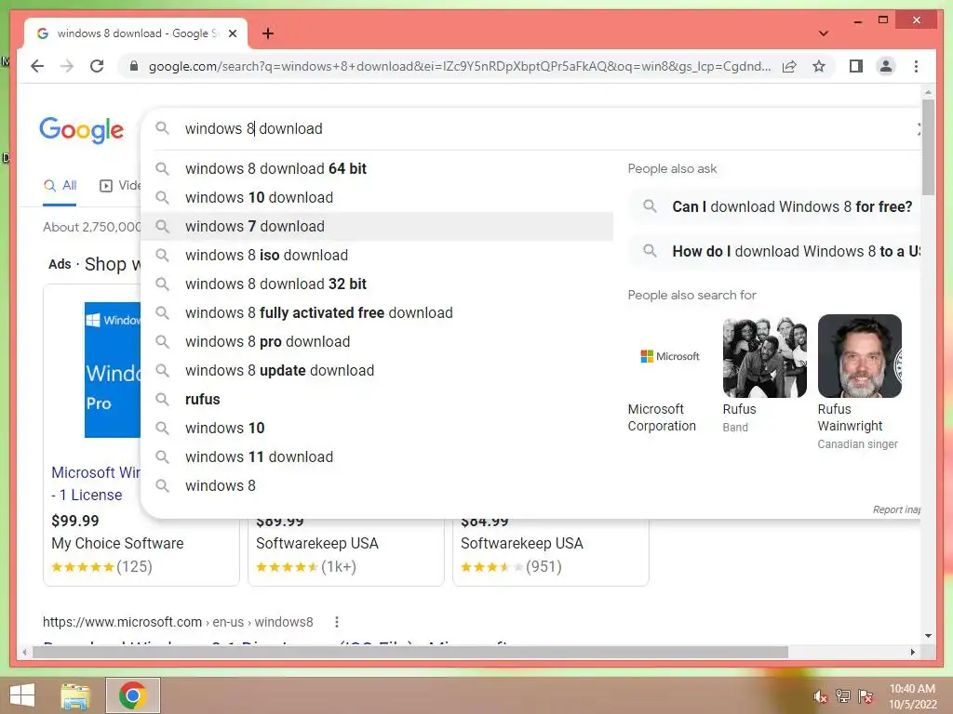Screen dimensions: 953x714
Task: Close the 'windows 8 download' tab
Action: coord(232,33)
